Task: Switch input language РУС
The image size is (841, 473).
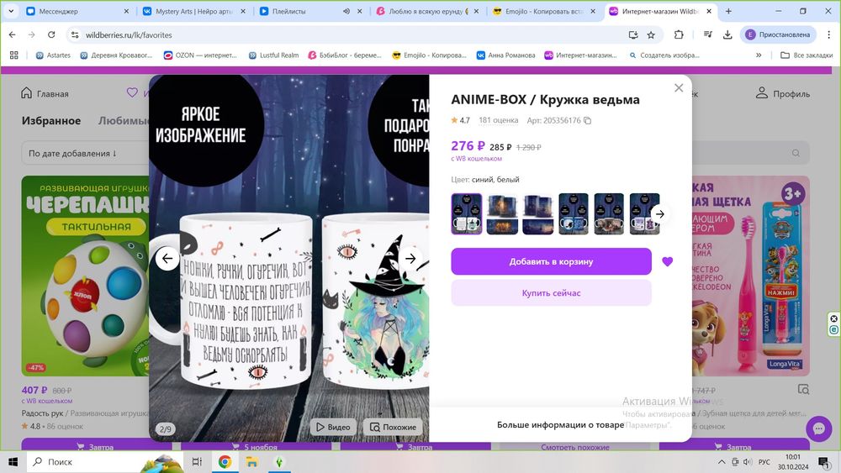Action: coord(764,462)
